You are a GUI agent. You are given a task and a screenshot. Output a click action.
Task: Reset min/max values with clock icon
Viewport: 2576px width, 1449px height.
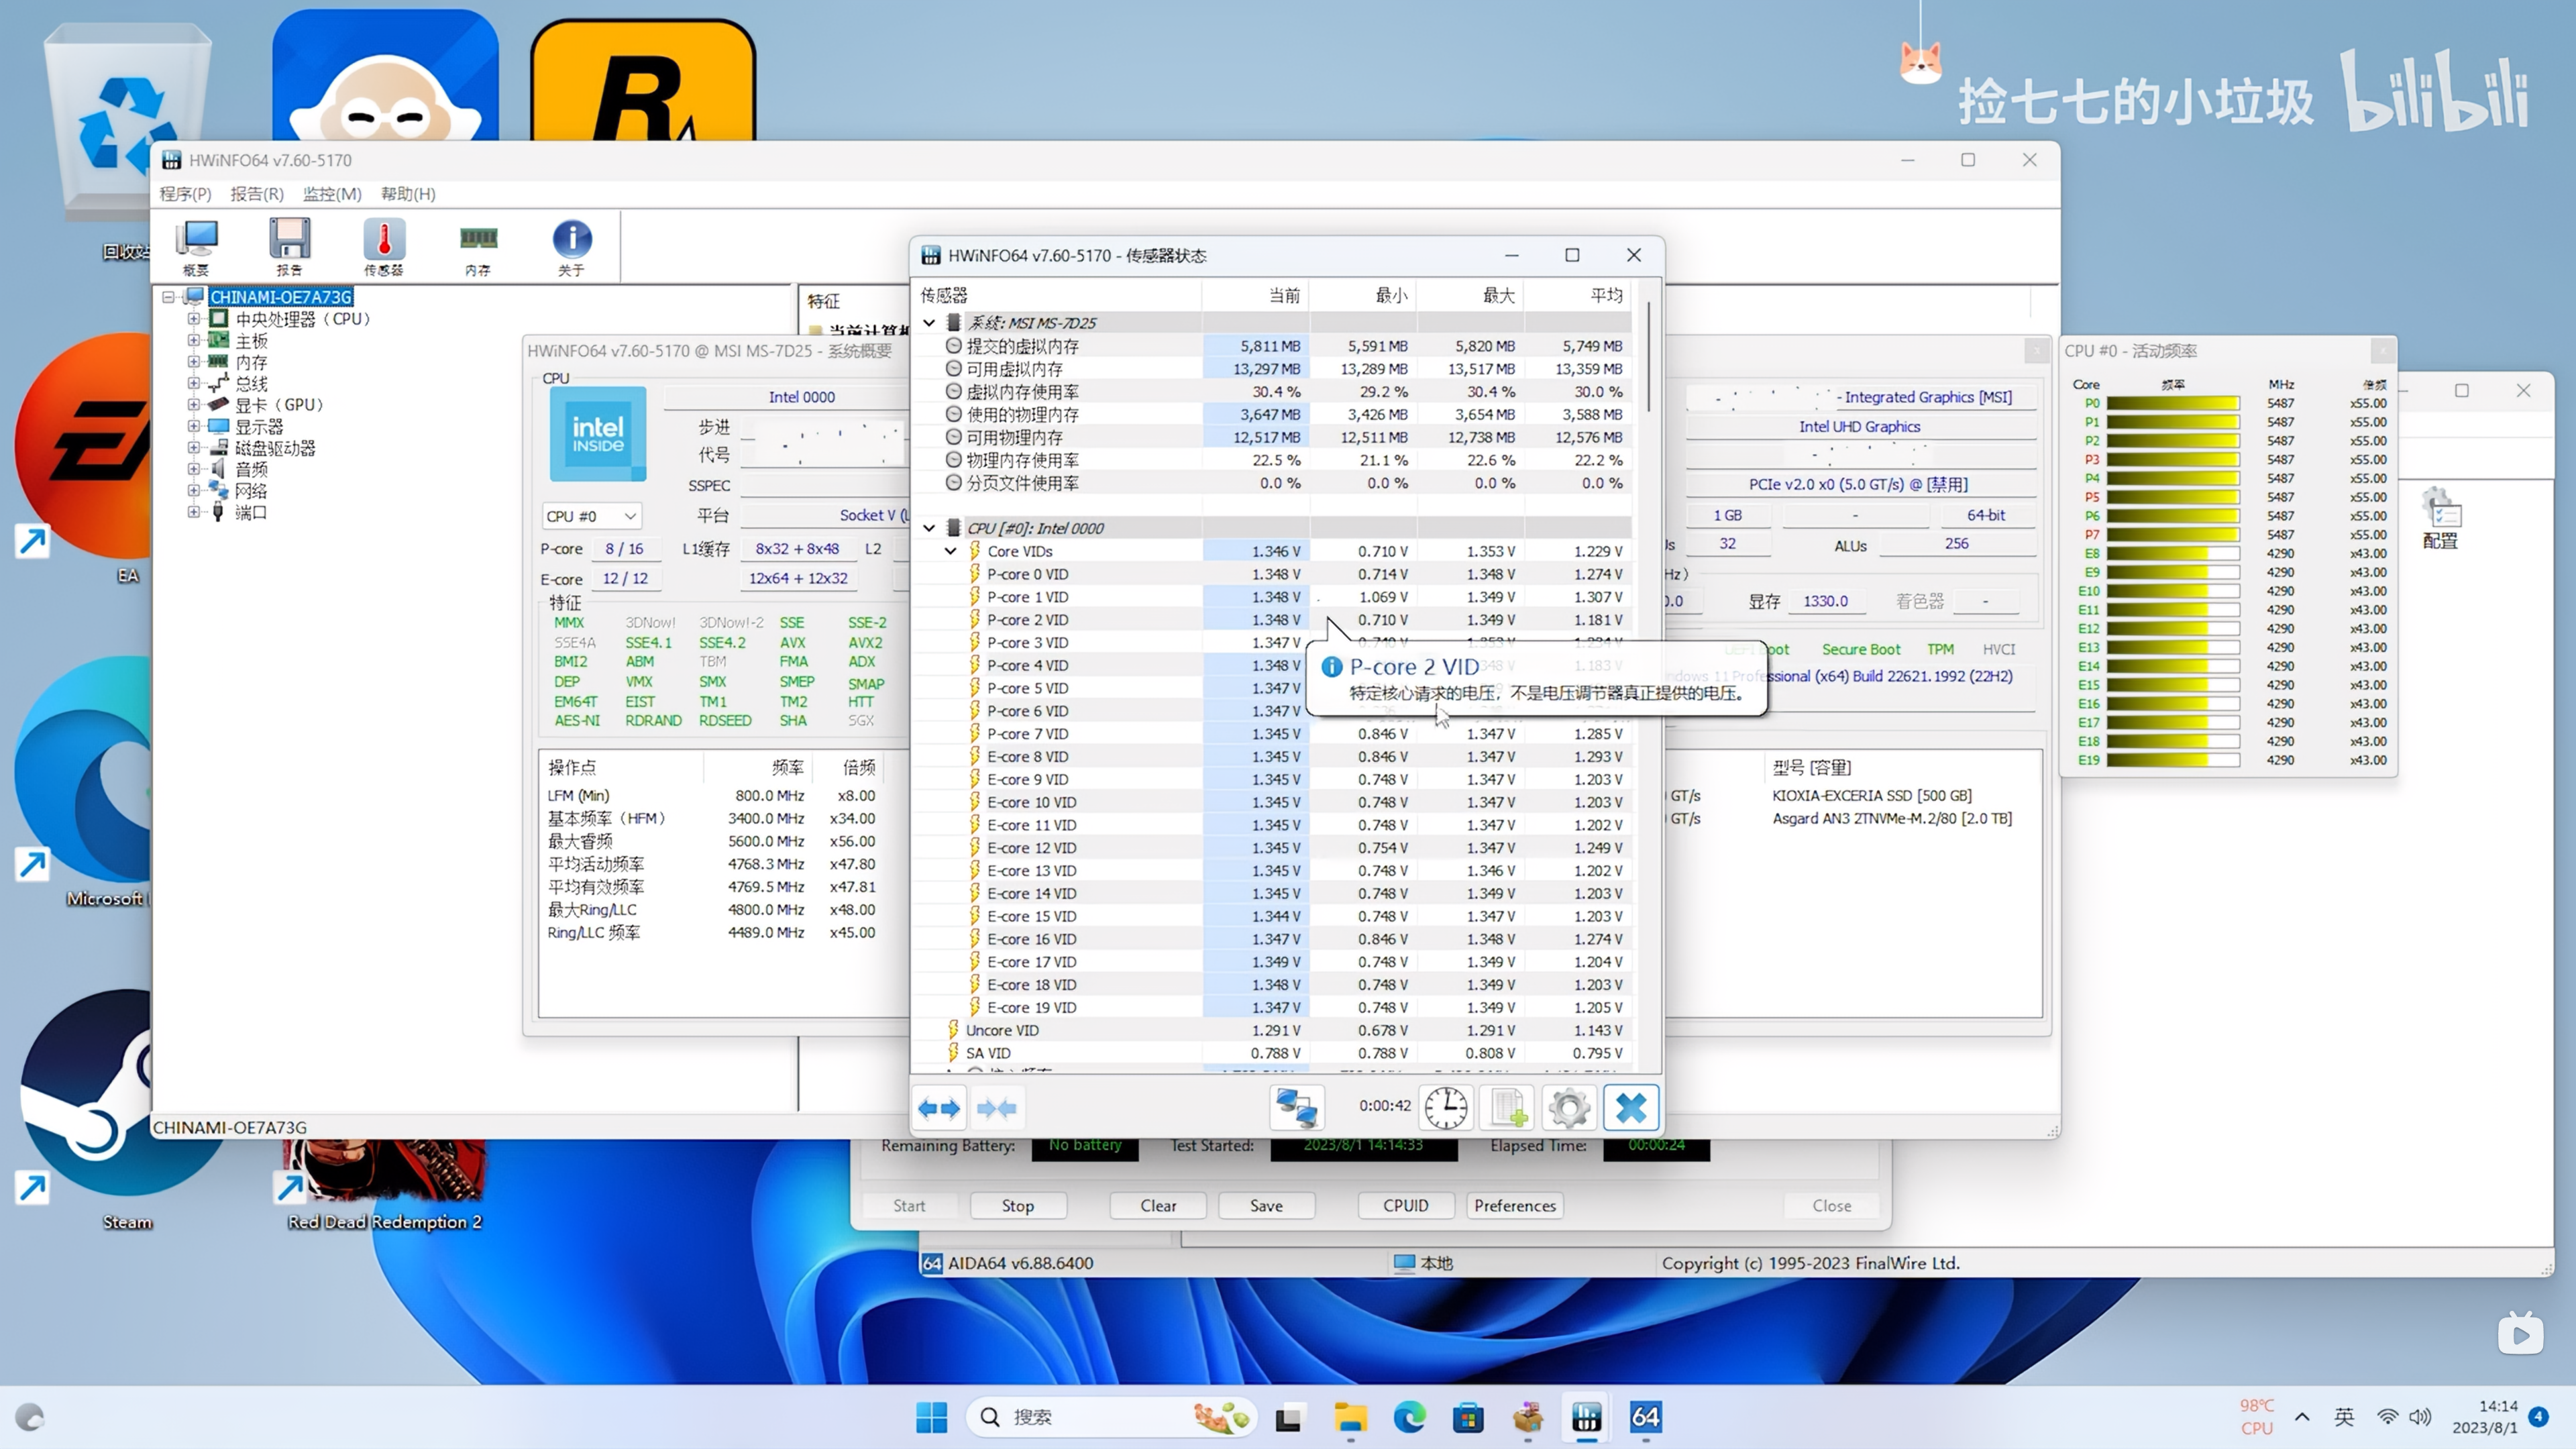(x=1446, y=1107)
